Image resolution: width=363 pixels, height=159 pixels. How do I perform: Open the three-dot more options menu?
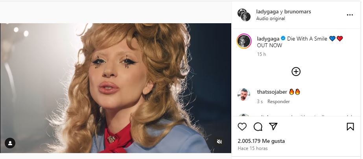coord(350,15)
